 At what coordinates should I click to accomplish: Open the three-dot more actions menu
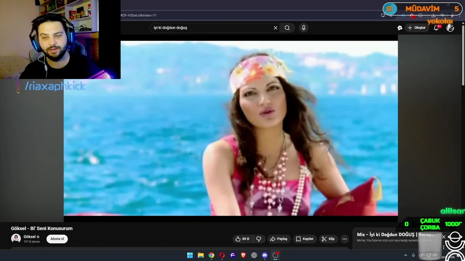(x=344, y=239)
